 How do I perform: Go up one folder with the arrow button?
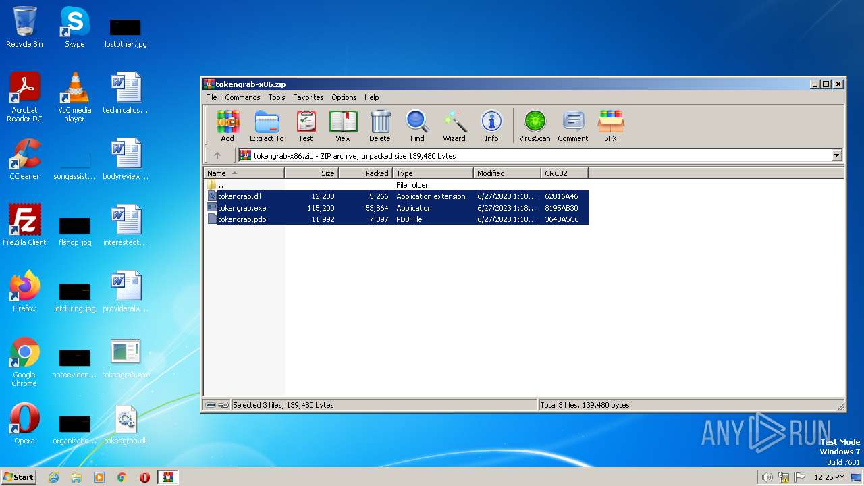(217, 155)
